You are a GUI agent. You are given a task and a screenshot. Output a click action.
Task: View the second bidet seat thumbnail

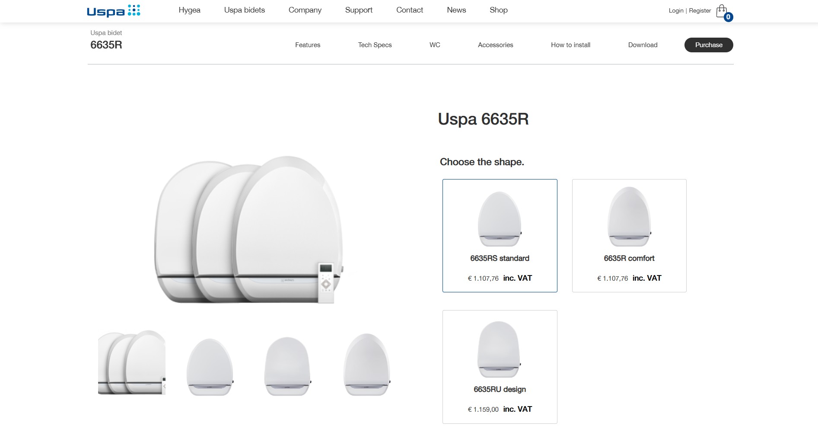pos(210,367)
